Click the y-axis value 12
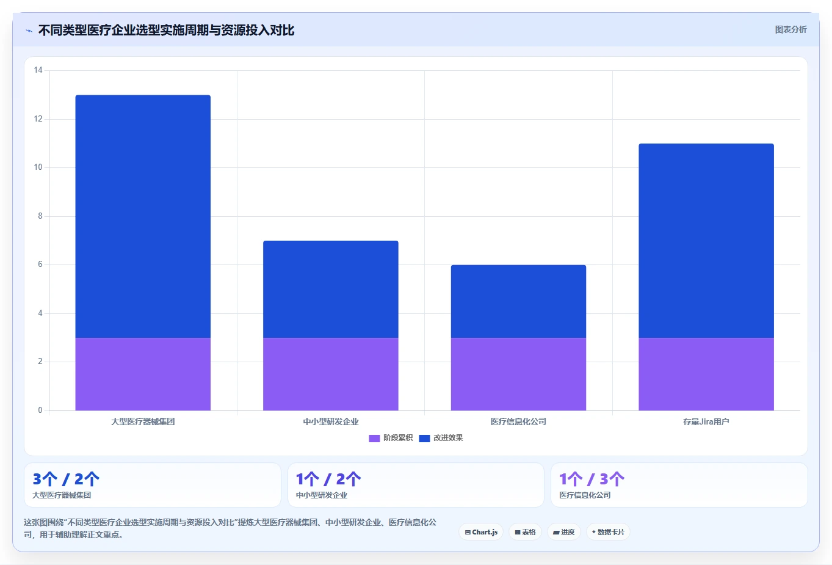The height and width of the screenshot is (565, 832). pyautogui.click(x=38, y=118)
